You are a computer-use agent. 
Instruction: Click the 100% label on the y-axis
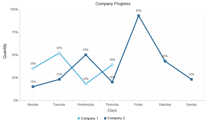(14, 9)
